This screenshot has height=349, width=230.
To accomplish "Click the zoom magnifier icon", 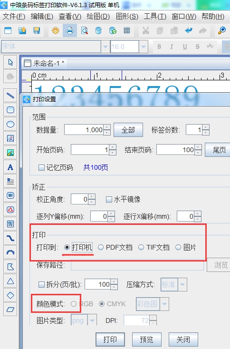I will [221, 30].
